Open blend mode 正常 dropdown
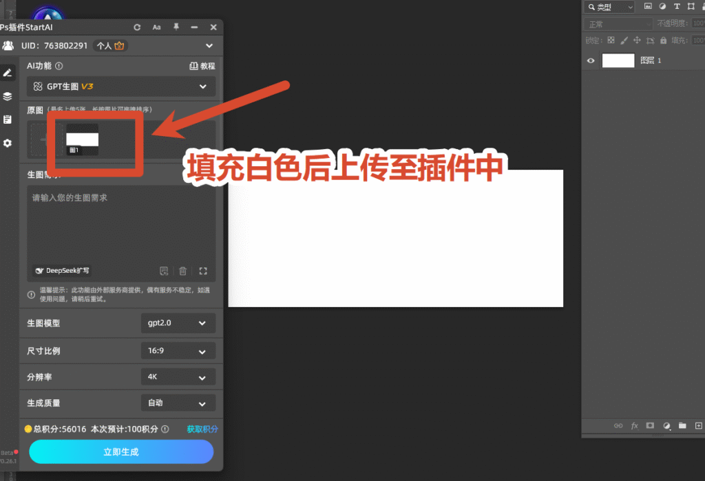Image resolution: width=705 pixels, height=481 pixels. pos(618,24)
